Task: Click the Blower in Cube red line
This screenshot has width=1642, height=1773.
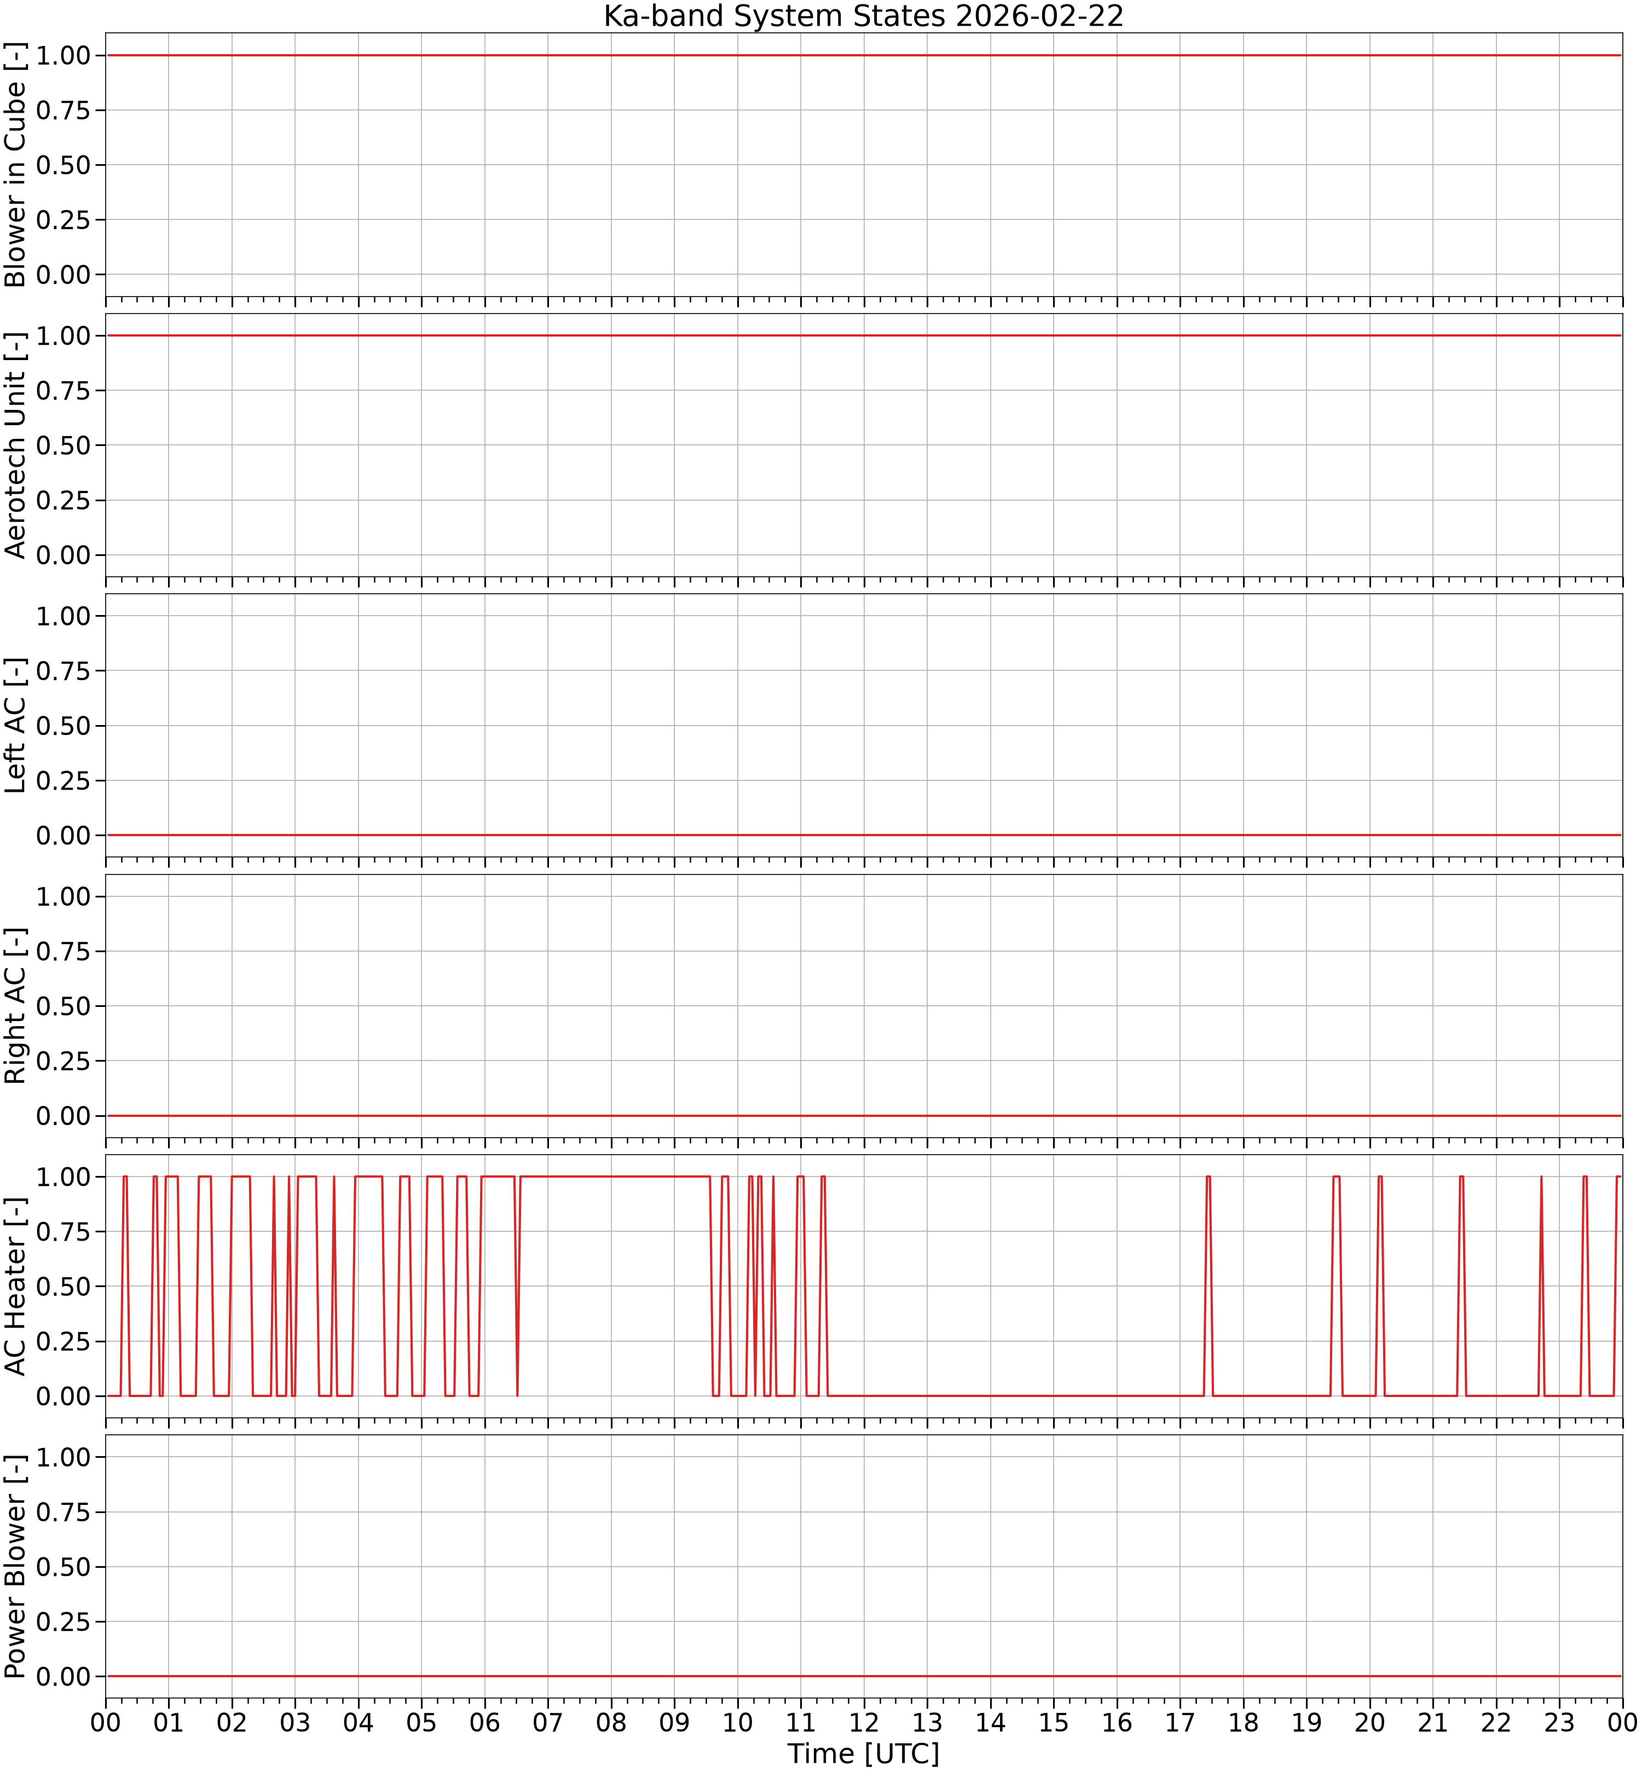Action: (864, 55)
